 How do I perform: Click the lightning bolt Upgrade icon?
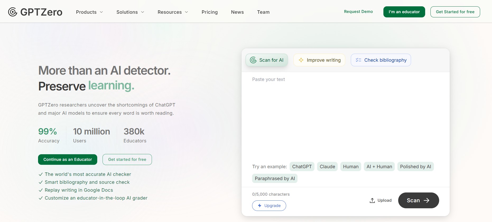click(x=260, y=206)
